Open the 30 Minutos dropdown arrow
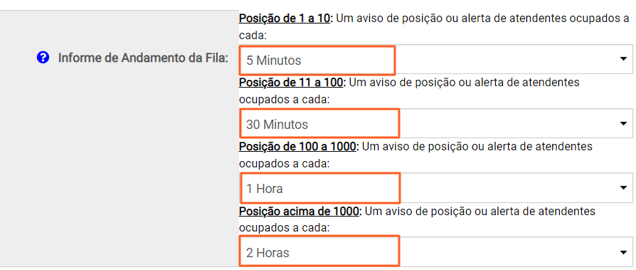The height and width of the screenshot is (270, 636). click(623, 123)
